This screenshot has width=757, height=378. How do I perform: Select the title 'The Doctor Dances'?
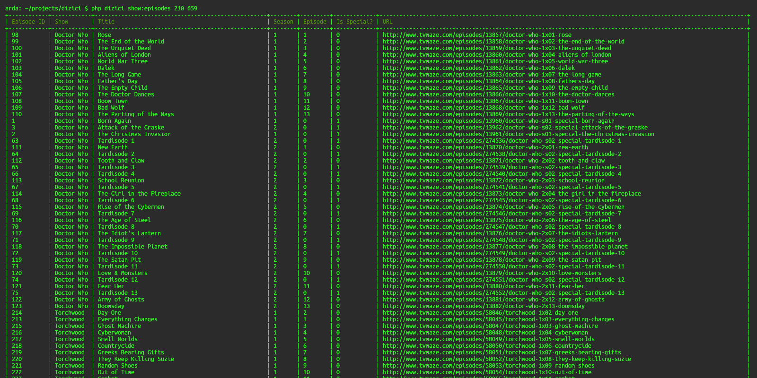(x=126, y=94)
